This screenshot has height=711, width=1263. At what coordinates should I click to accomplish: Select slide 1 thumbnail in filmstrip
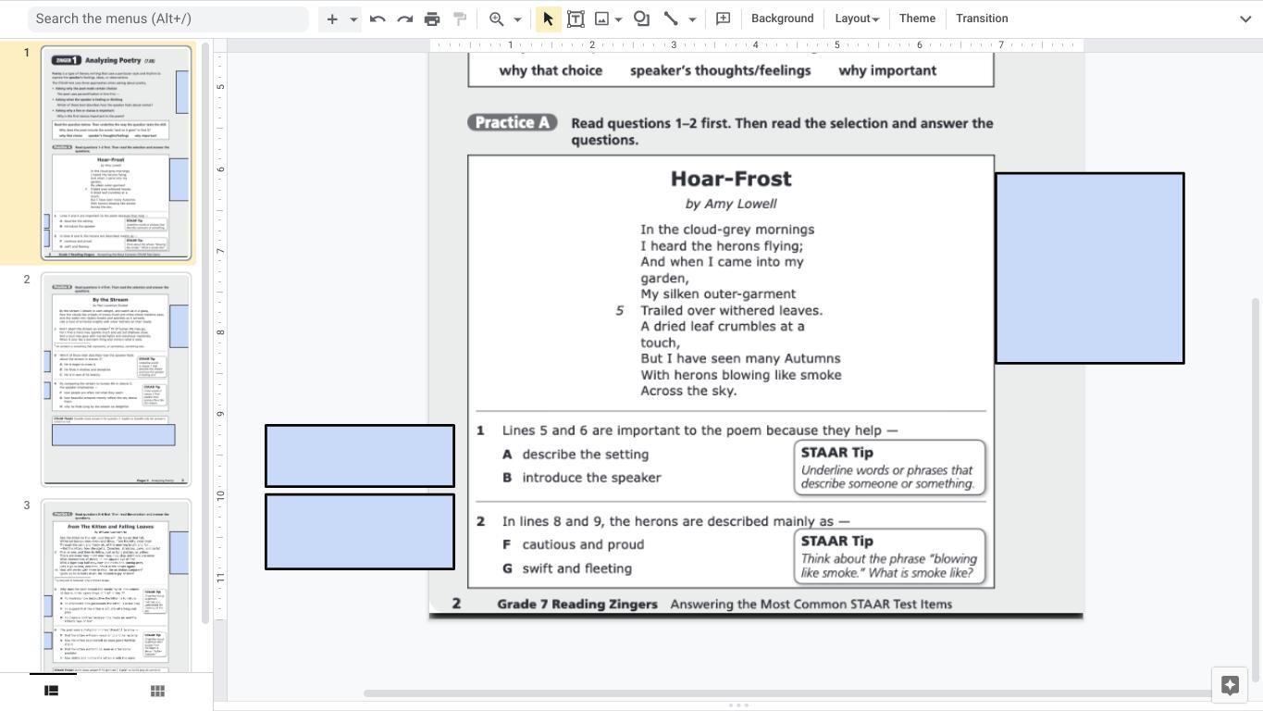click(117, 153)
